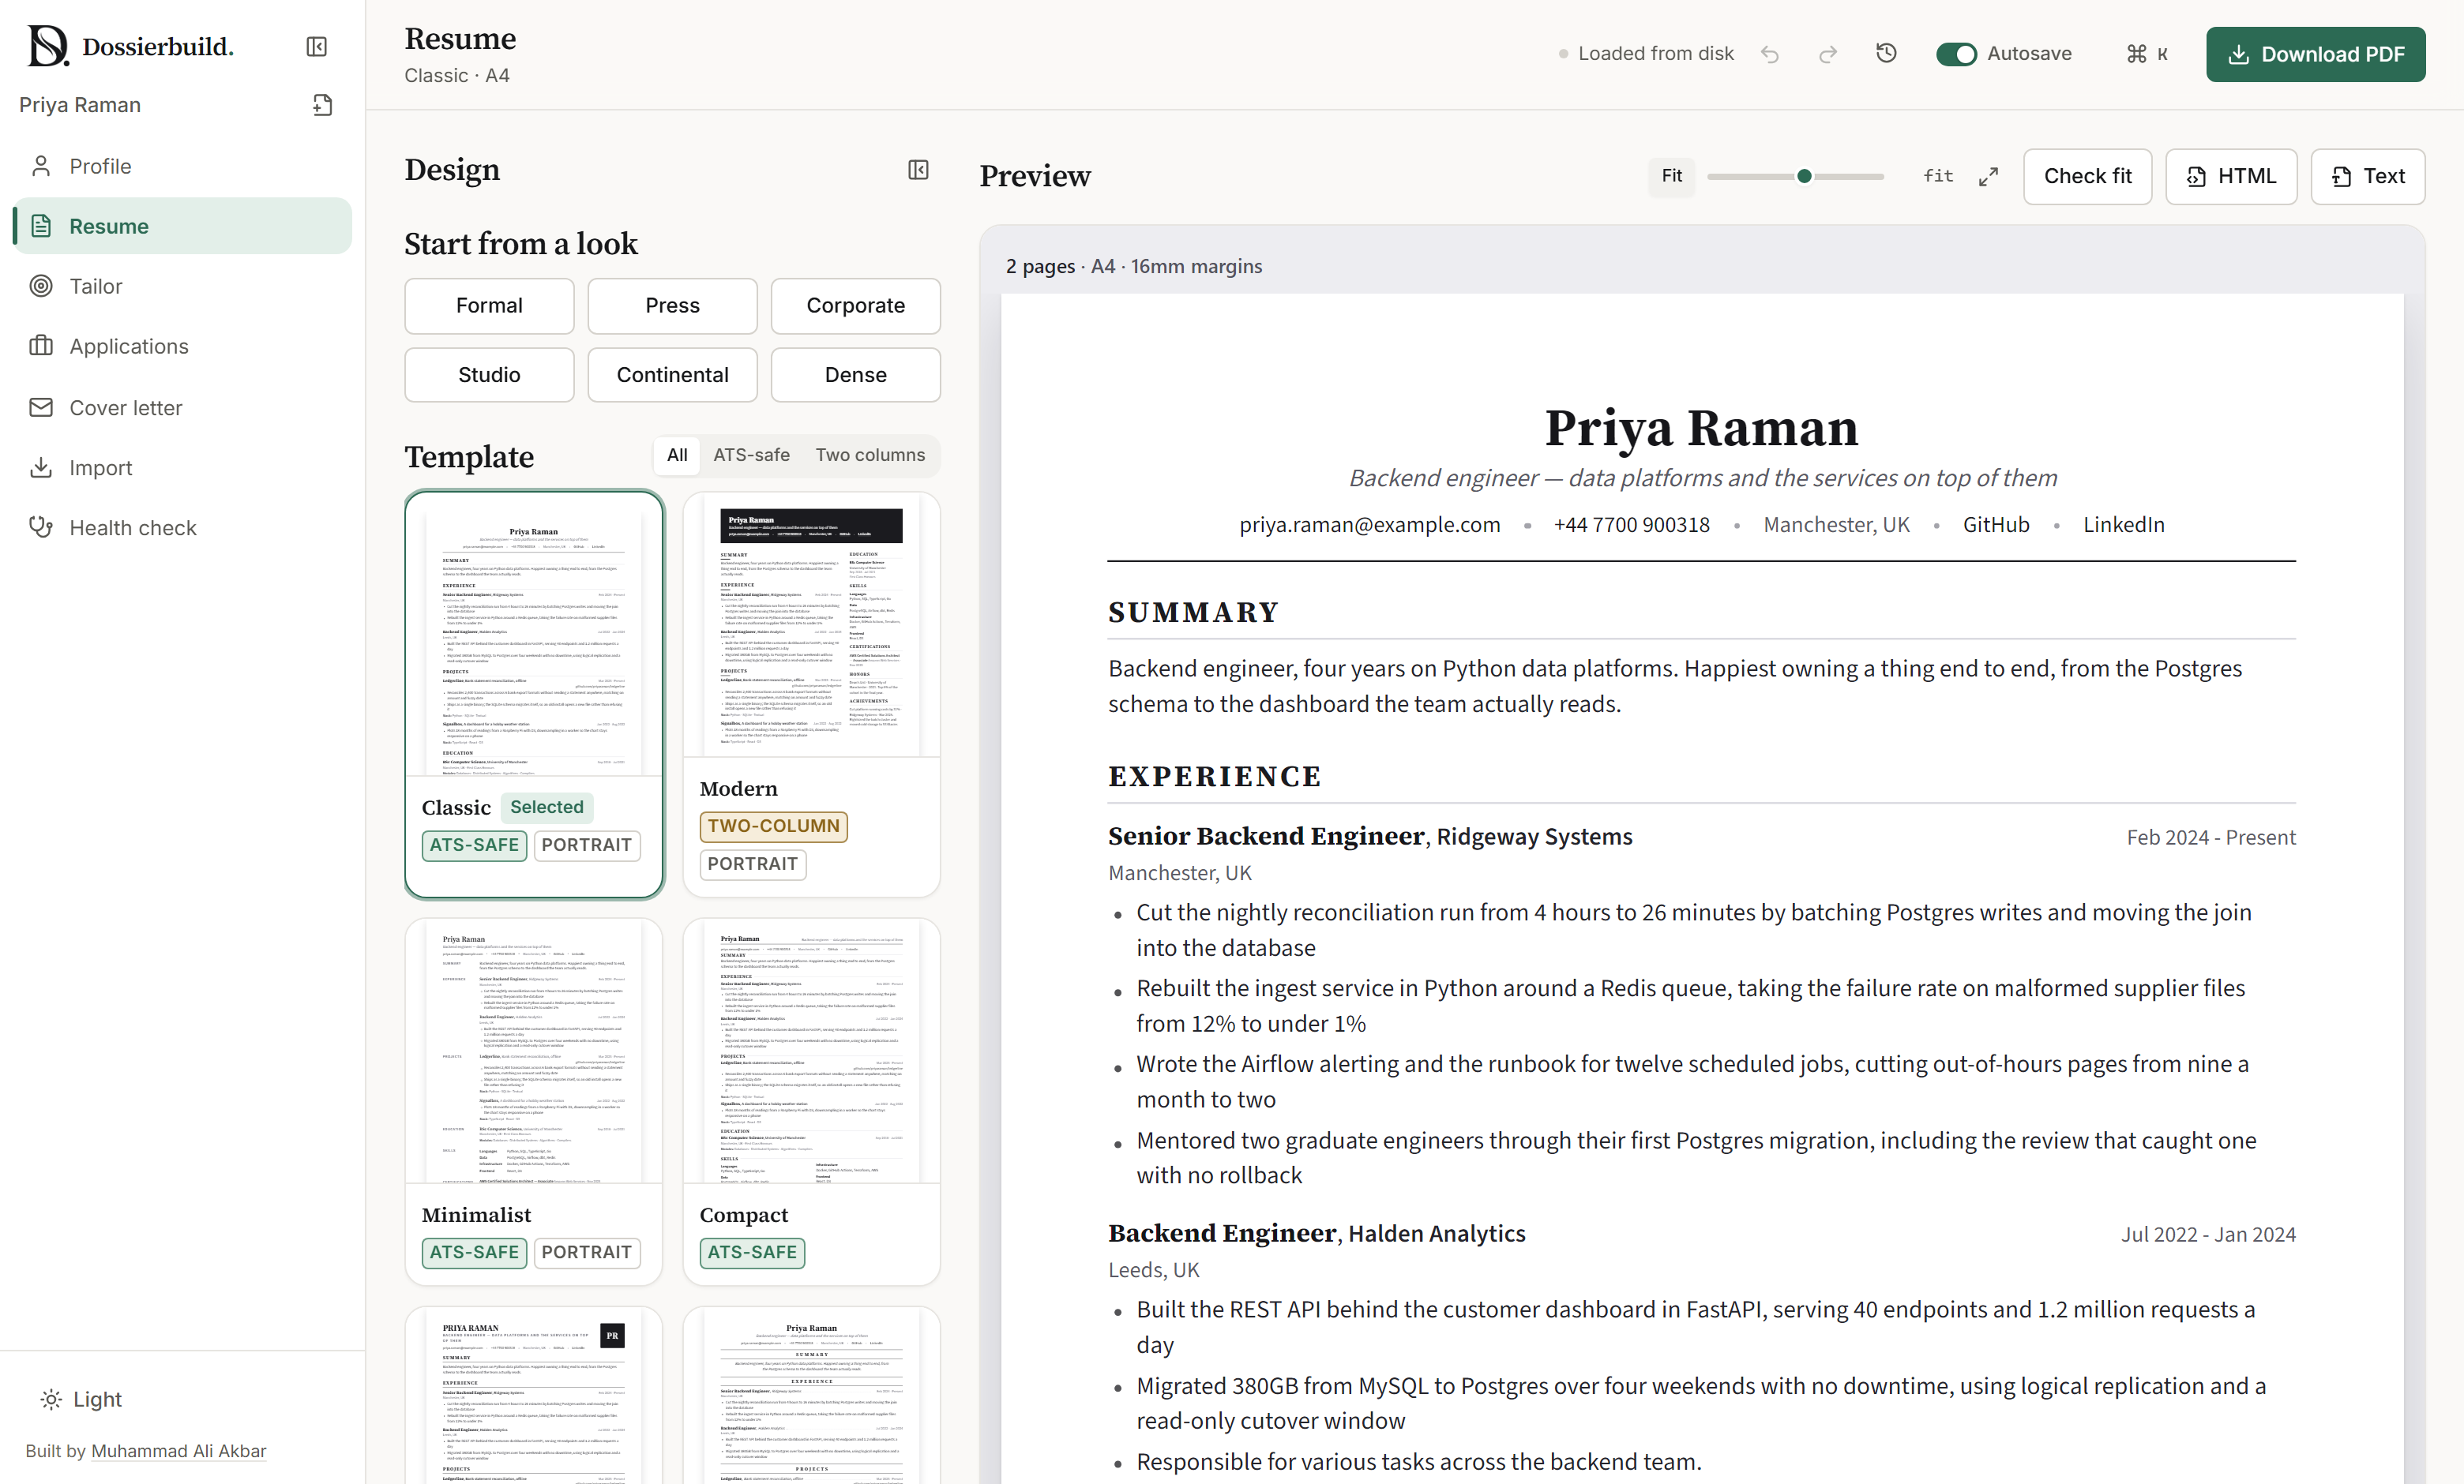
Task: Open version history clock icon
Action: click(1886, 53)
